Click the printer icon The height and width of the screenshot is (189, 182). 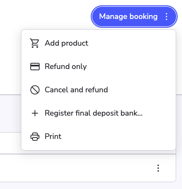(x=35, y=137)
